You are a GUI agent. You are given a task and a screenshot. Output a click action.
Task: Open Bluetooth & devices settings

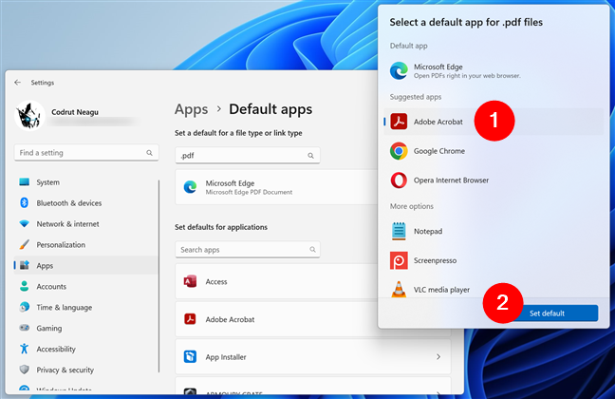(68, 202)
